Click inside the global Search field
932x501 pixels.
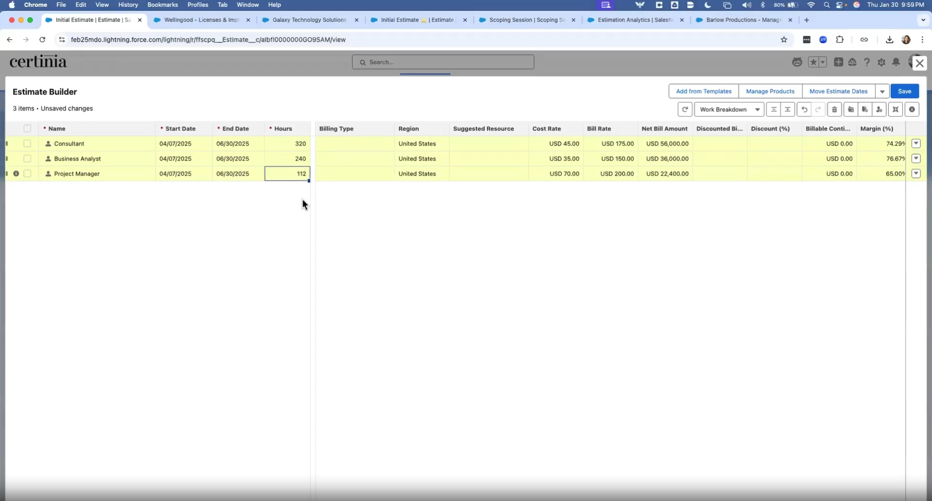(x=443, y=62)
